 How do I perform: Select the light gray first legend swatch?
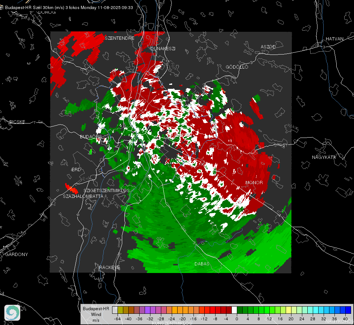click(x=115, y=310)
